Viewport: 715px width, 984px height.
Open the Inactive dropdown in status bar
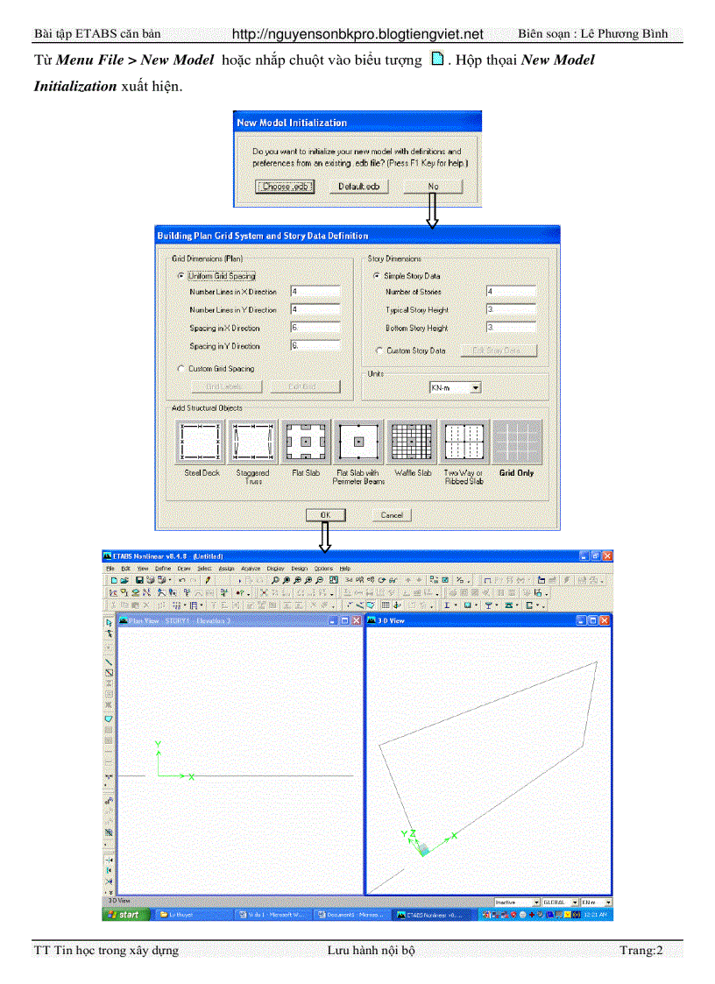pos(534,902)
